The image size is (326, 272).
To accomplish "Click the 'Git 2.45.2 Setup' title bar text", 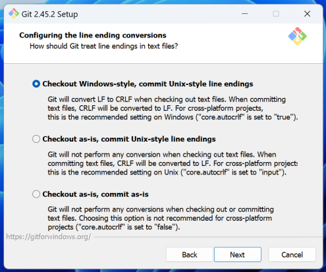I will click(49, 14).
